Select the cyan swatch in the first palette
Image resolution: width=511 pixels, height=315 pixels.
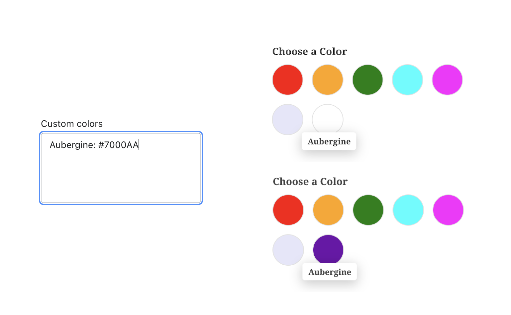click(x=407, y=80)
